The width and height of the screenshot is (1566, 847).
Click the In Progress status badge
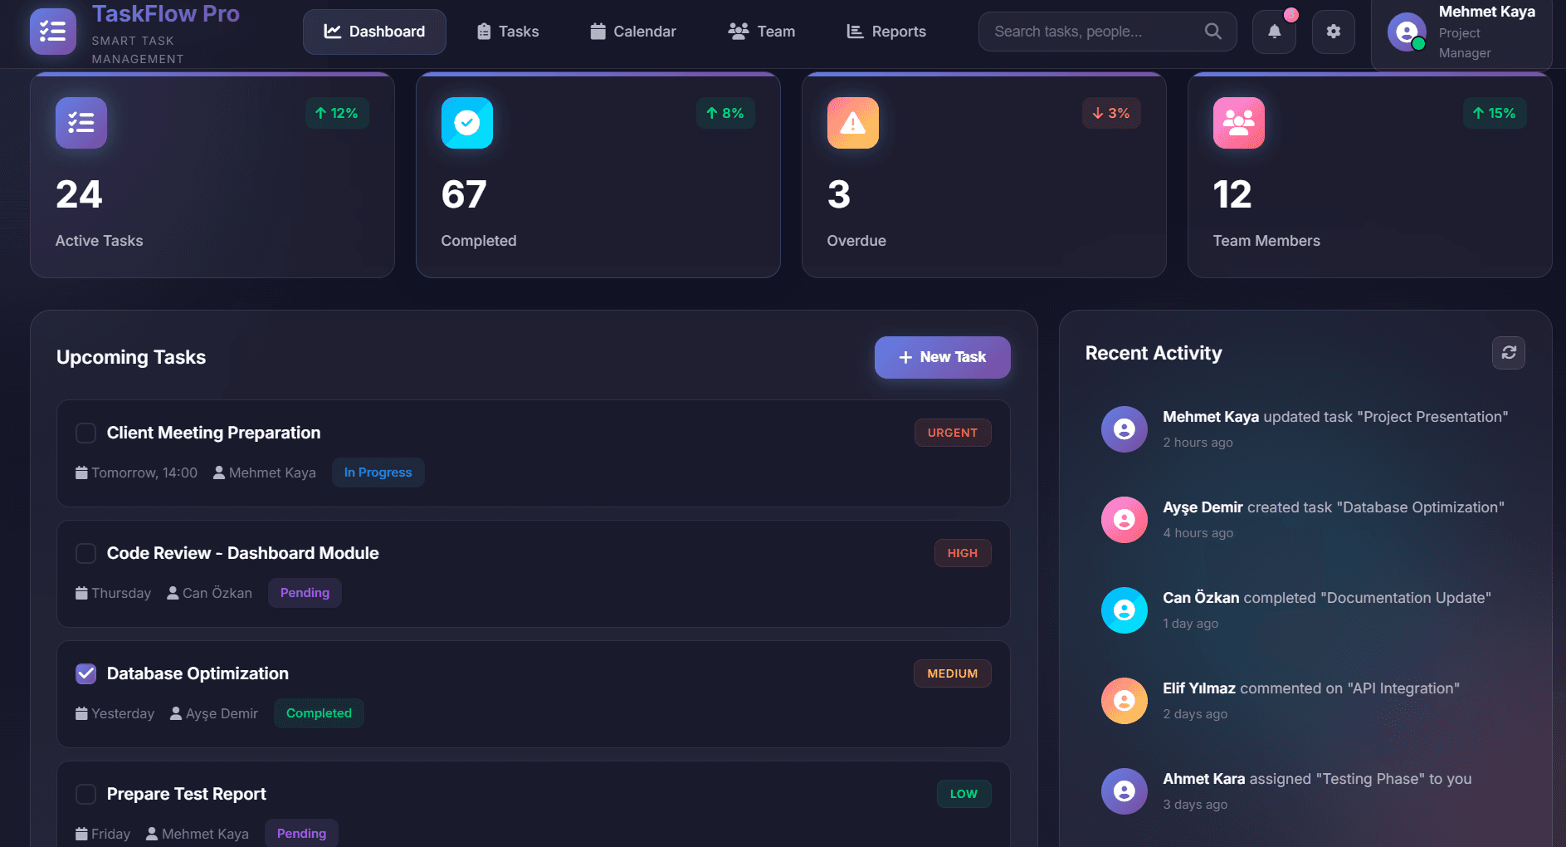click(378, 472)
